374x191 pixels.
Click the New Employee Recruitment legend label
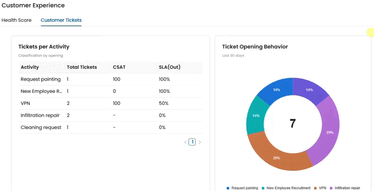point(289,188)
